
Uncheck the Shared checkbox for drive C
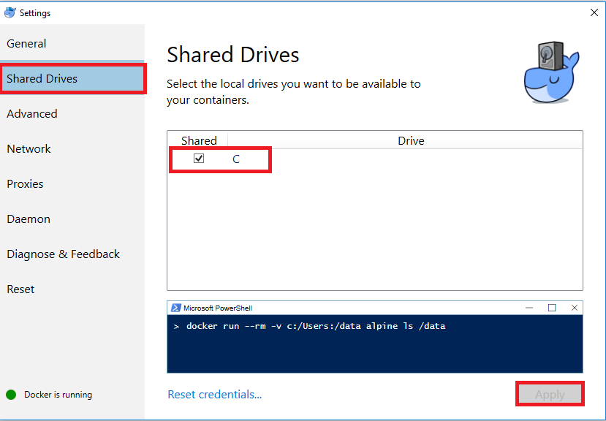point(199,159)
